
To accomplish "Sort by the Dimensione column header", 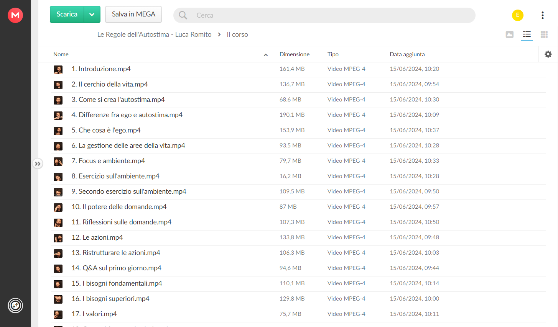I will 295,54.
